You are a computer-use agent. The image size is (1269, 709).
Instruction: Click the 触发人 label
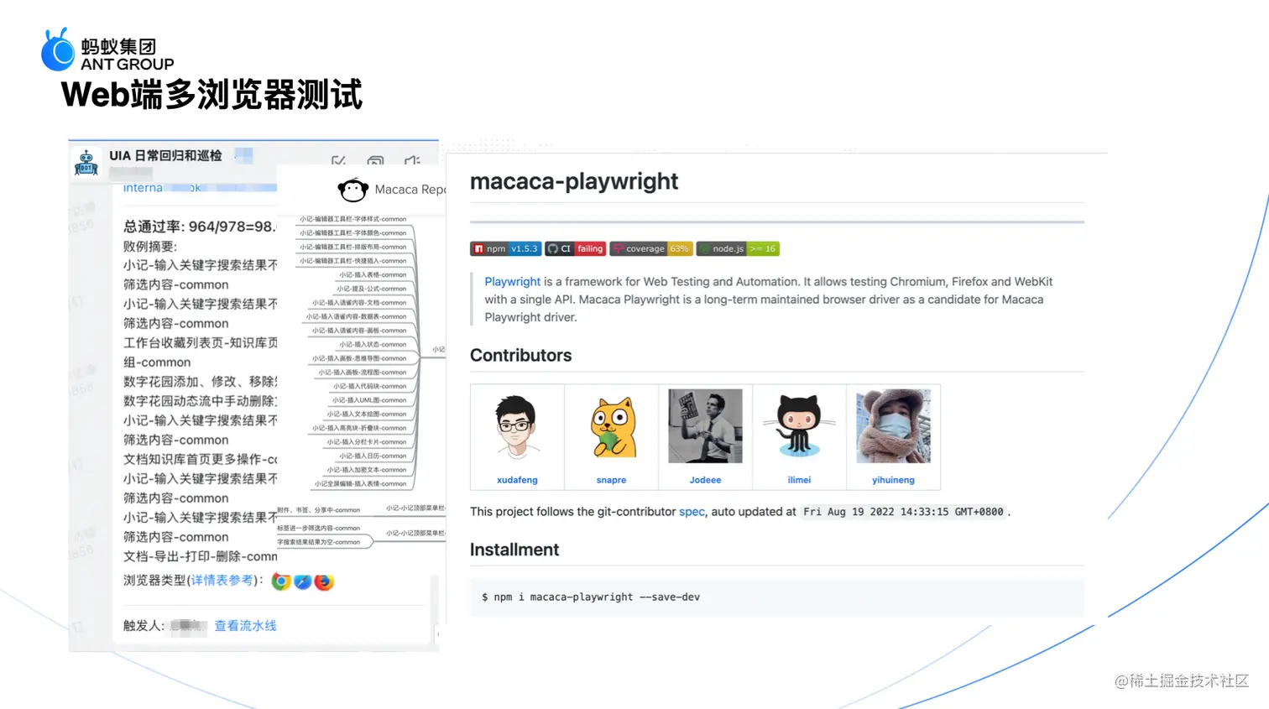coord(144,626)
